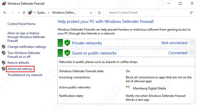Minimize the Windows Defender Firewall window
This screenshot has height=111, width=198.
point(169,3)
